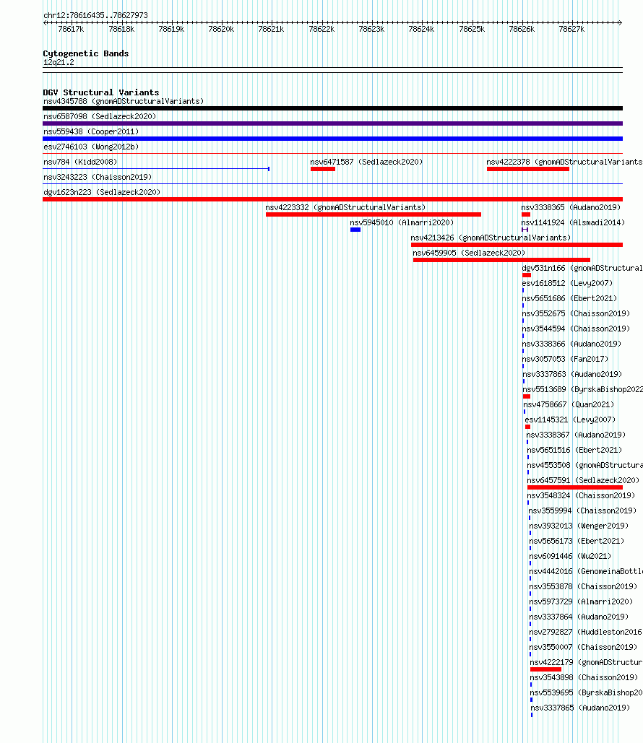
Task: Click the small blue nsv5945010 bar
Action: pos(355,230)
